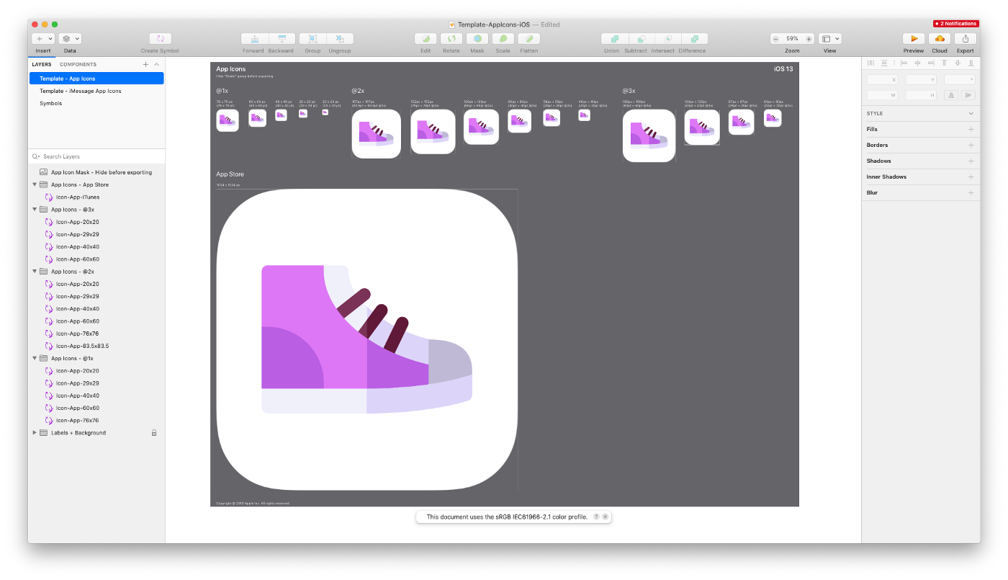Image resolution: width=1008 pixels, height=580 pixels.
Task: Collapse the App Icons - App Store group
Action: pyautogui.click(x=35, y=184)
